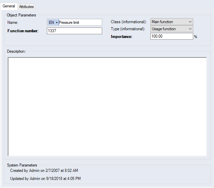
Task: Expand the Type (informational) Usage function dropdown
Action: (172, 29)
